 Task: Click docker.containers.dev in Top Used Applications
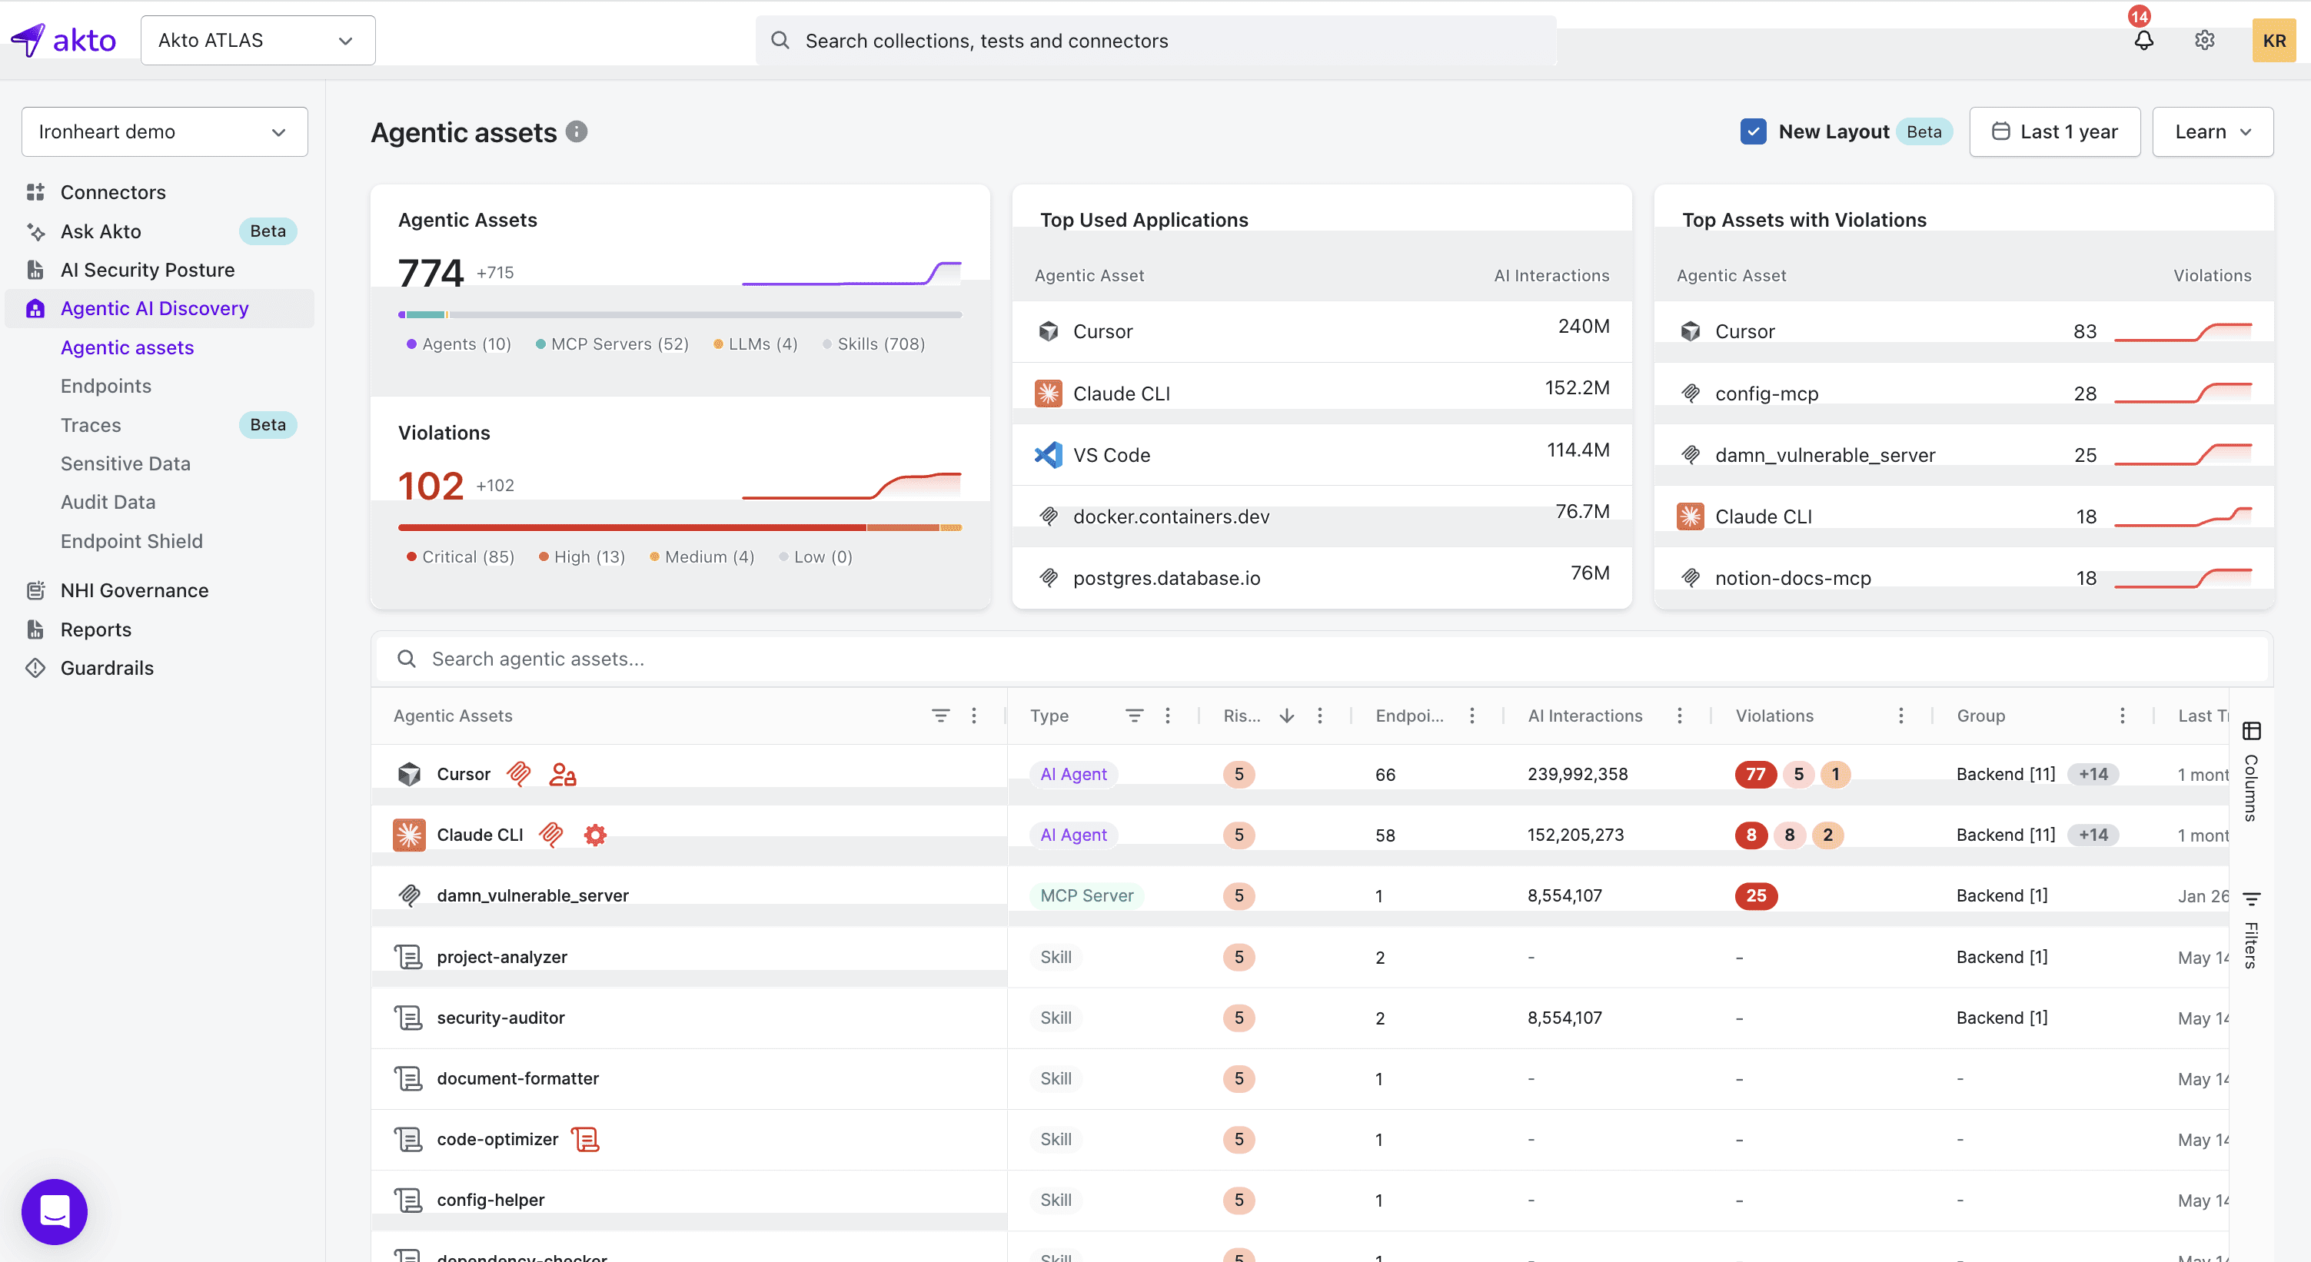pos(1171,516)
